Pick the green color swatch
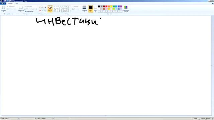 click(x=114, y=6)
